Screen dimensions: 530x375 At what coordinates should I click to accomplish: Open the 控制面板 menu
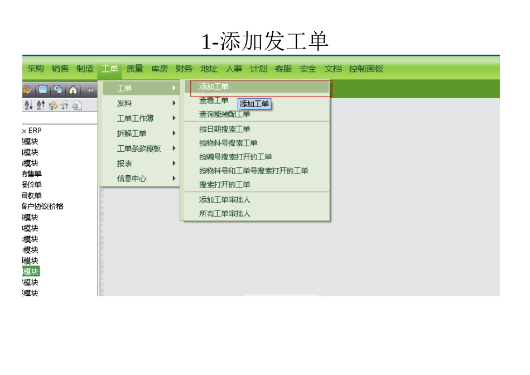[x=366, y=69]
